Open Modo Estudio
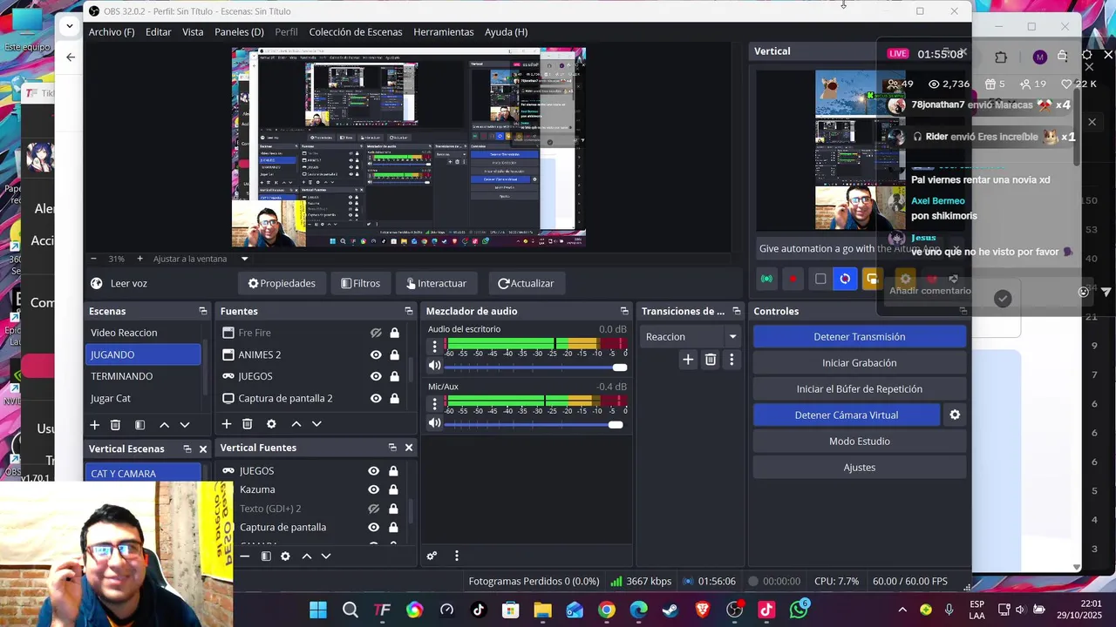This screenshot has height=627, width=1116. click(860, 441)
